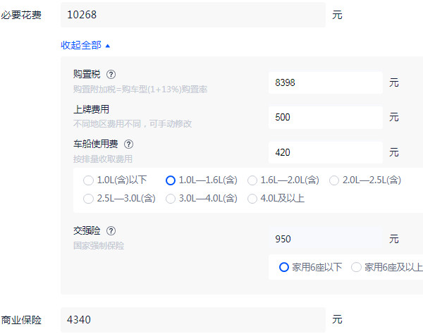Click the 商业保险 label

click(21, 320)
